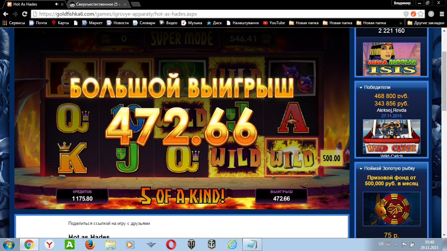The width and height of the screenshot is (447, 251).
Task: Click the gold fish casino chip image
Action: [x=391, y=209]
